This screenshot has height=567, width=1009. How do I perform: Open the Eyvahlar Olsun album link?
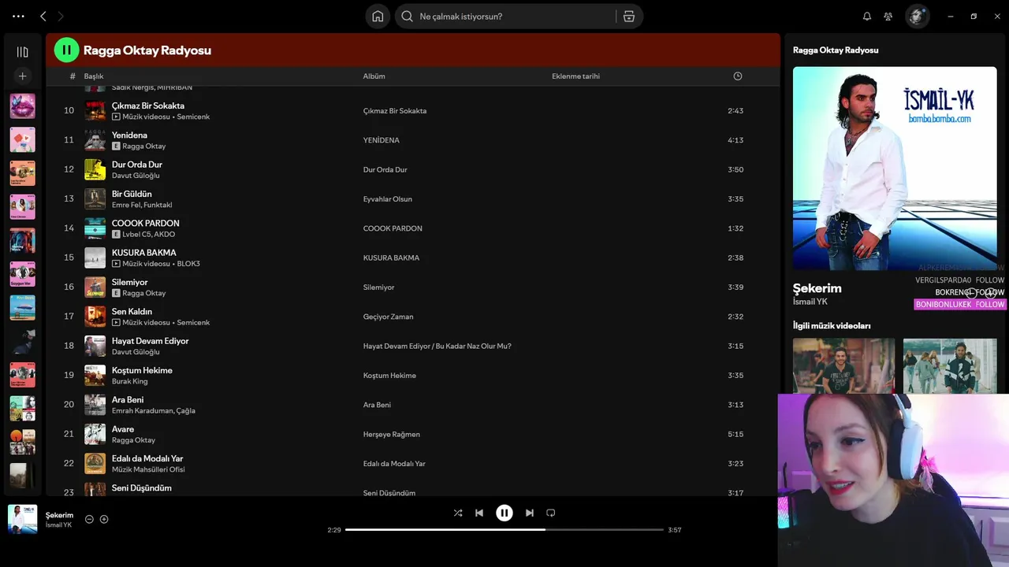pos(388,199)
